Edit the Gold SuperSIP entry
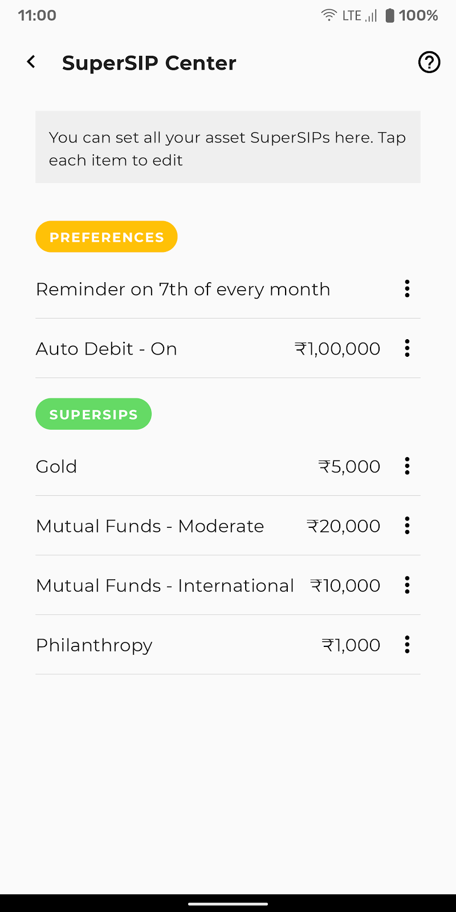This screenshot has width=456, height=912. (x=56, y=467)
